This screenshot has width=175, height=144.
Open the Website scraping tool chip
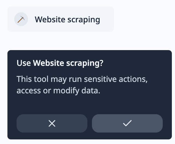point(61,19)
